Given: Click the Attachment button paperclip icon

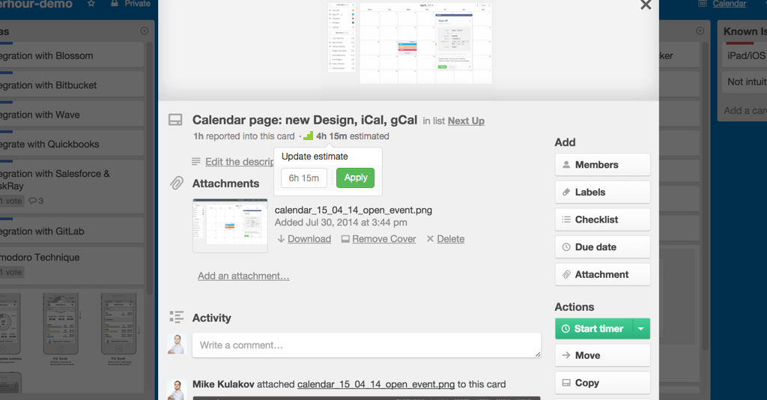Looking at the screenshot, I should tap(566, 274).
